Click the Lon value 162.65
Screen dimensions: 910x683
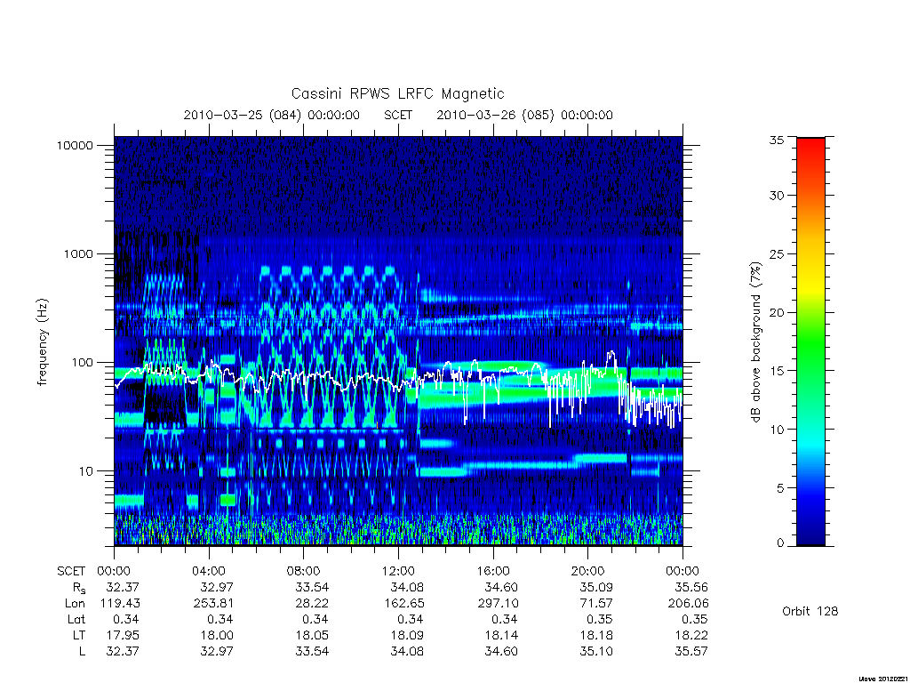click(x=404, y=604)
